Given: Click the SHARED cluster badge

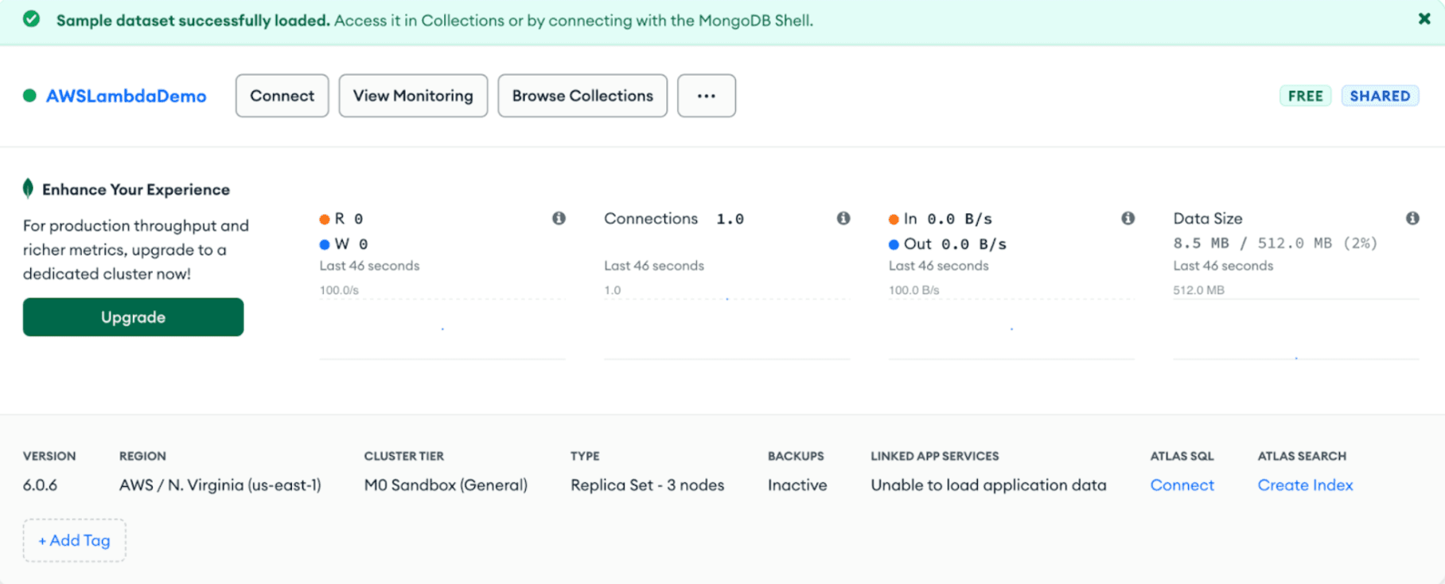Looking at the screenshot, I should click(1380, 95).
